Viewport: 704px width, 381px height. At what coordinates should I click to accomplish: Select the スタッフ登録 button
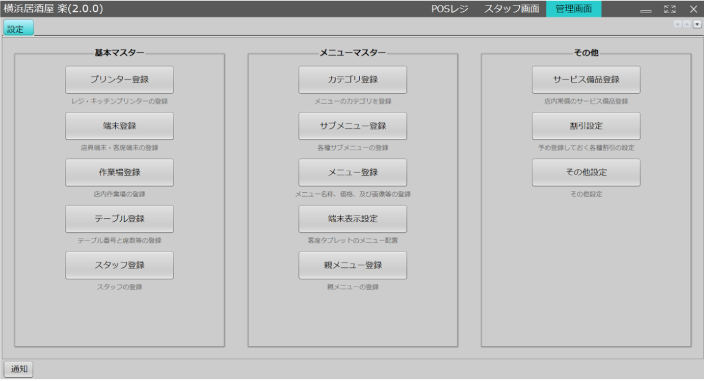(x=119, y=265)
